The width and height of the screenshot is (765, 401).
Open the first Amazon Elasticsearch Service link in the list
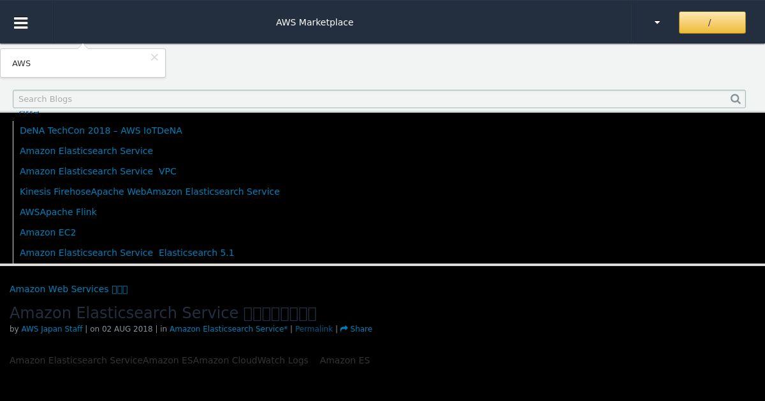click(x=86, y=151)
